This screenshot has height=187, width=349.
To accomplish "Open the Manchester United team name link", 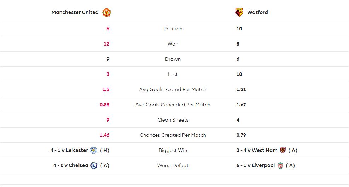I will [x=75, y=12].
